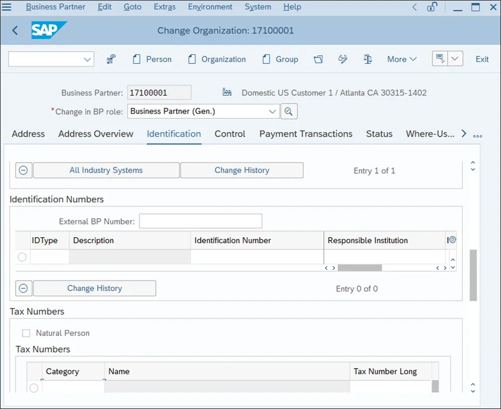The height and width of the screenshot is (409, 501).
Task: Open the command field dropdown
Action: (x=87, y=59)
